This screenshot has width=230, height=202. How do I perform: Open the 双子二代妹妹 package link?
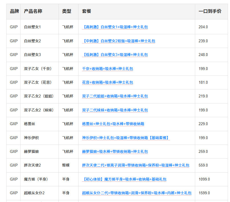(115, 110)
